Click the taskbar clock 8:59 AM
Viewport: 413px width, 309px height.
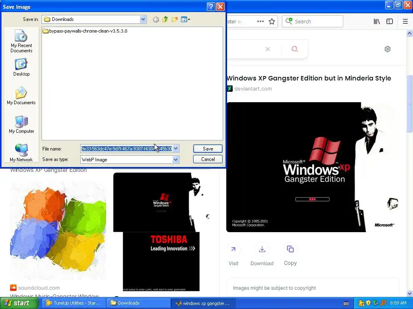(x=398, y=303)
